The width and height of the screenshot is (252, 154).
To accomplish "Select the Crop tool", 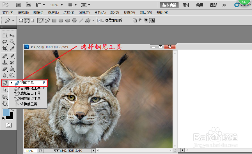I will pos(5,48).
